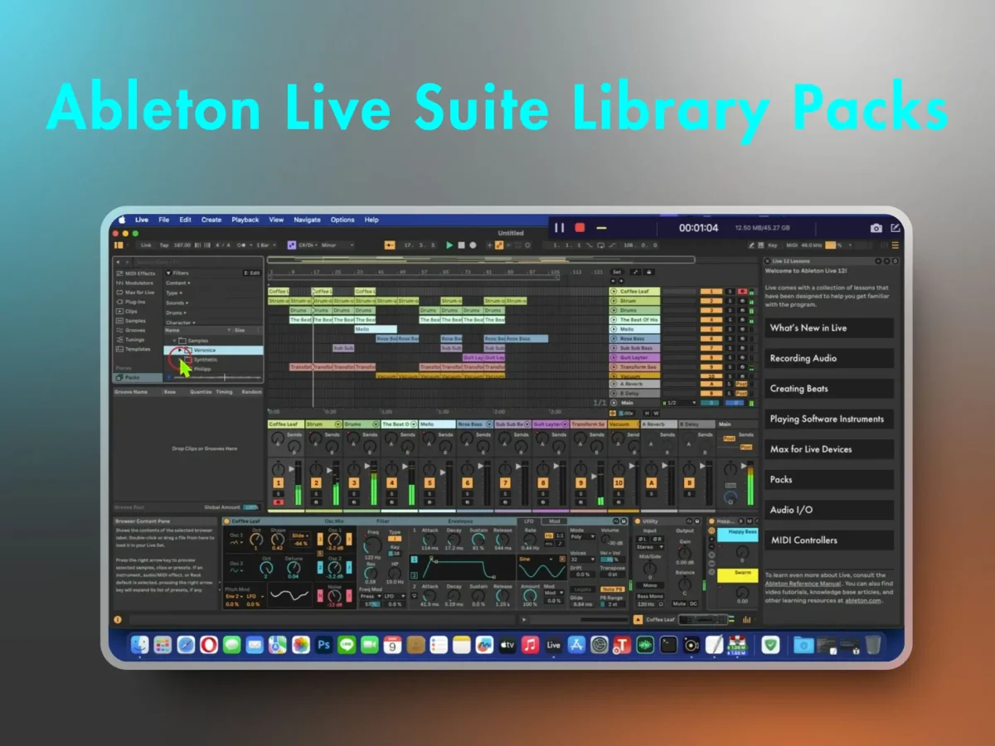
Task: Click the Global Amount groove slider
Action: click(251, 506)
